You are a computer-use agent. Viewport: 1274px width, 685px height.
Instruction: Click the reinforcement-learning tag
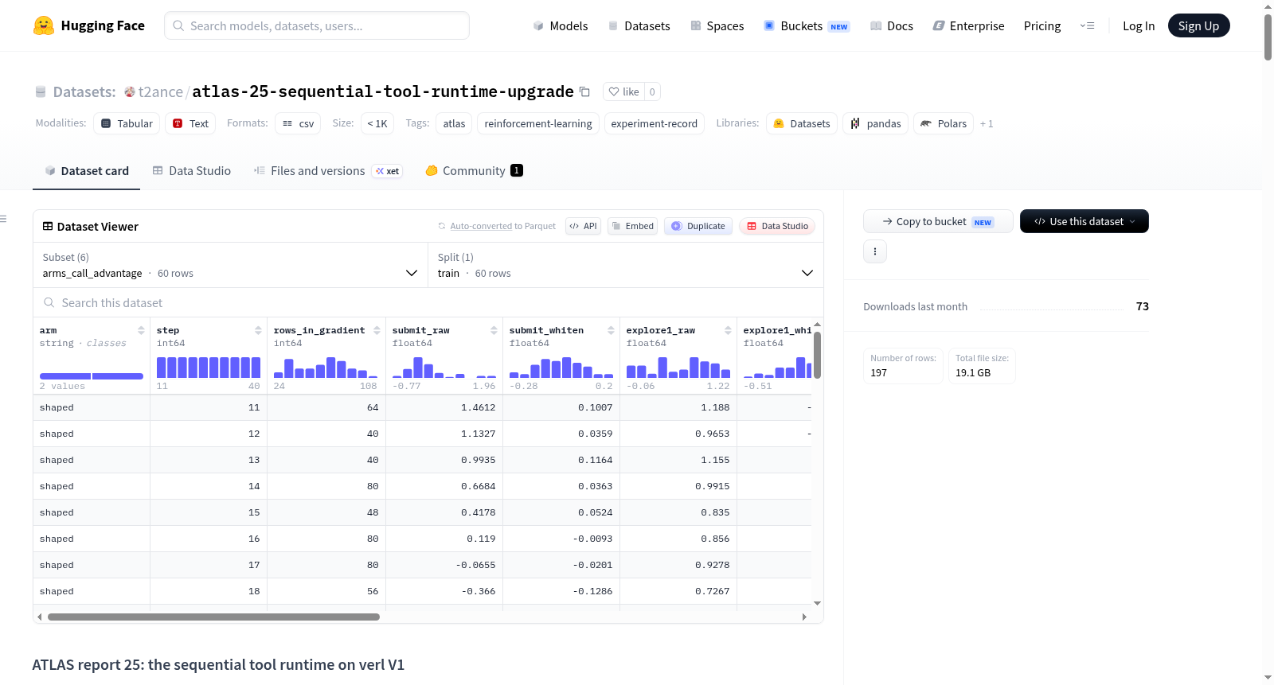pos(538,123)
